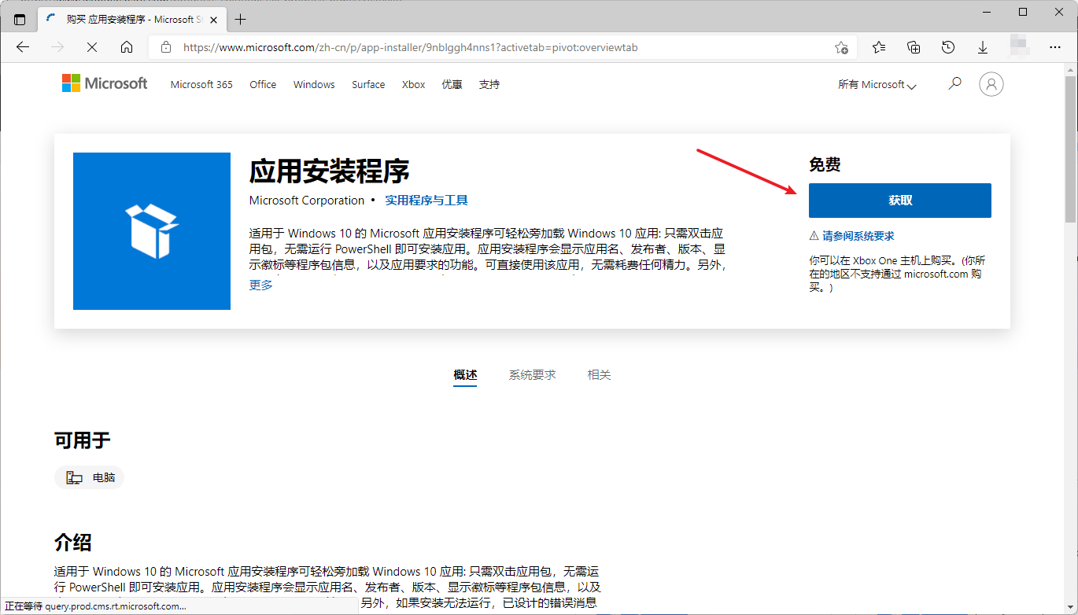The height and width of the screenshot is (615, 1078).
Task: Click the Microsoft Corporation publisher text
Action: [307, 201]
